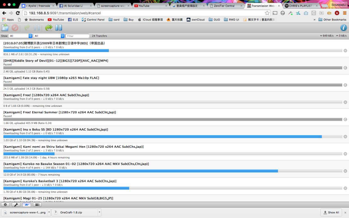The height and width of the screenshot is (218, 349).
Task: Click the wave circle extension icon
Action: click(283, 13)
